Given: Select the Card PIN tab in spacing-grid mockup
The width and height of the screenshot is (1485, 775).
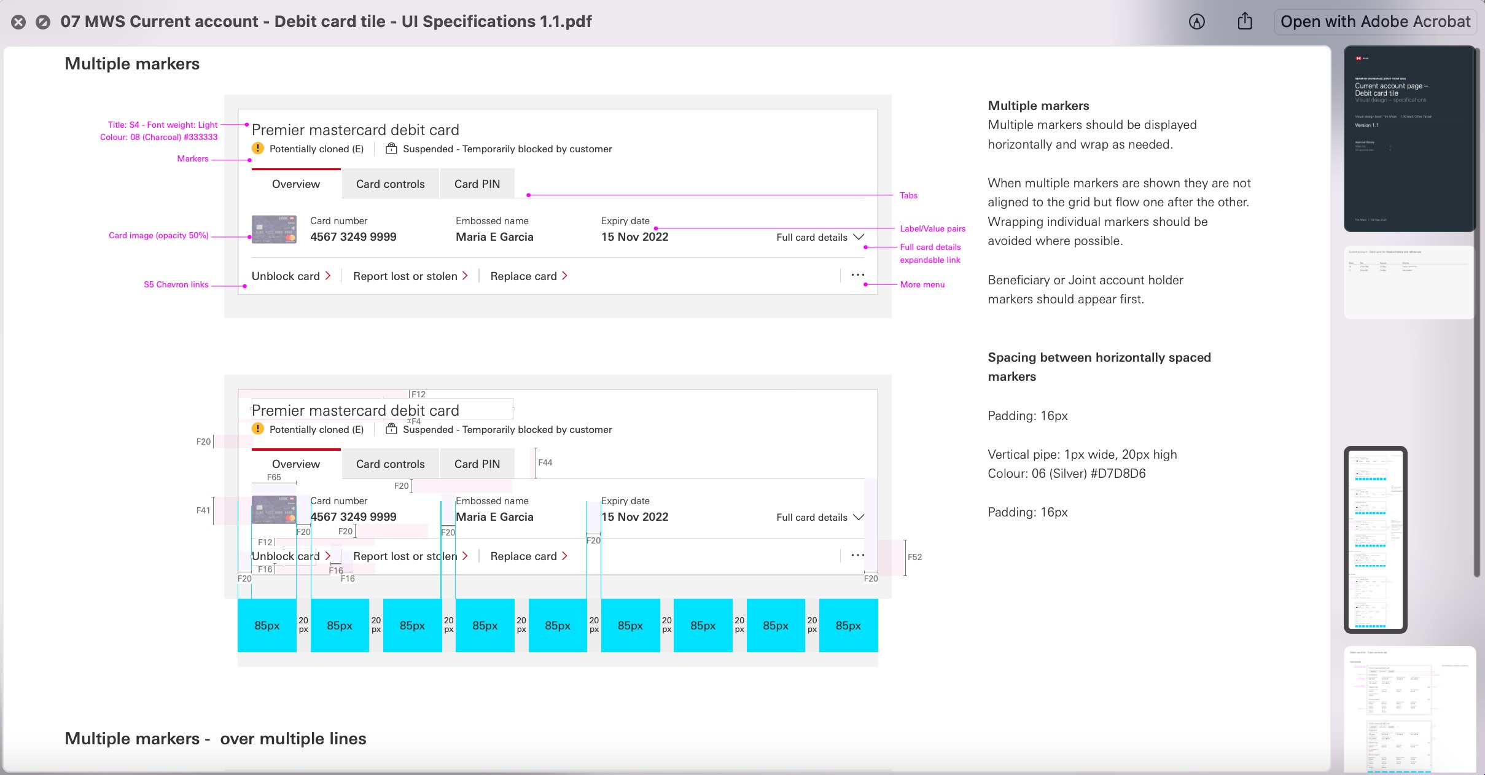Looking at the screenshot, I should pos(477,464).
